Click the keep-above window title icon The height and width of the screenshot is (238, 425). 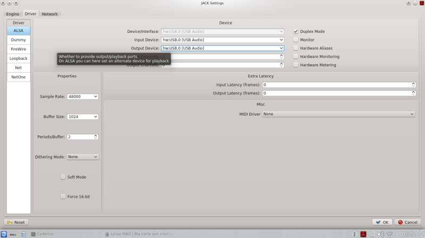(x=409, y=3)
